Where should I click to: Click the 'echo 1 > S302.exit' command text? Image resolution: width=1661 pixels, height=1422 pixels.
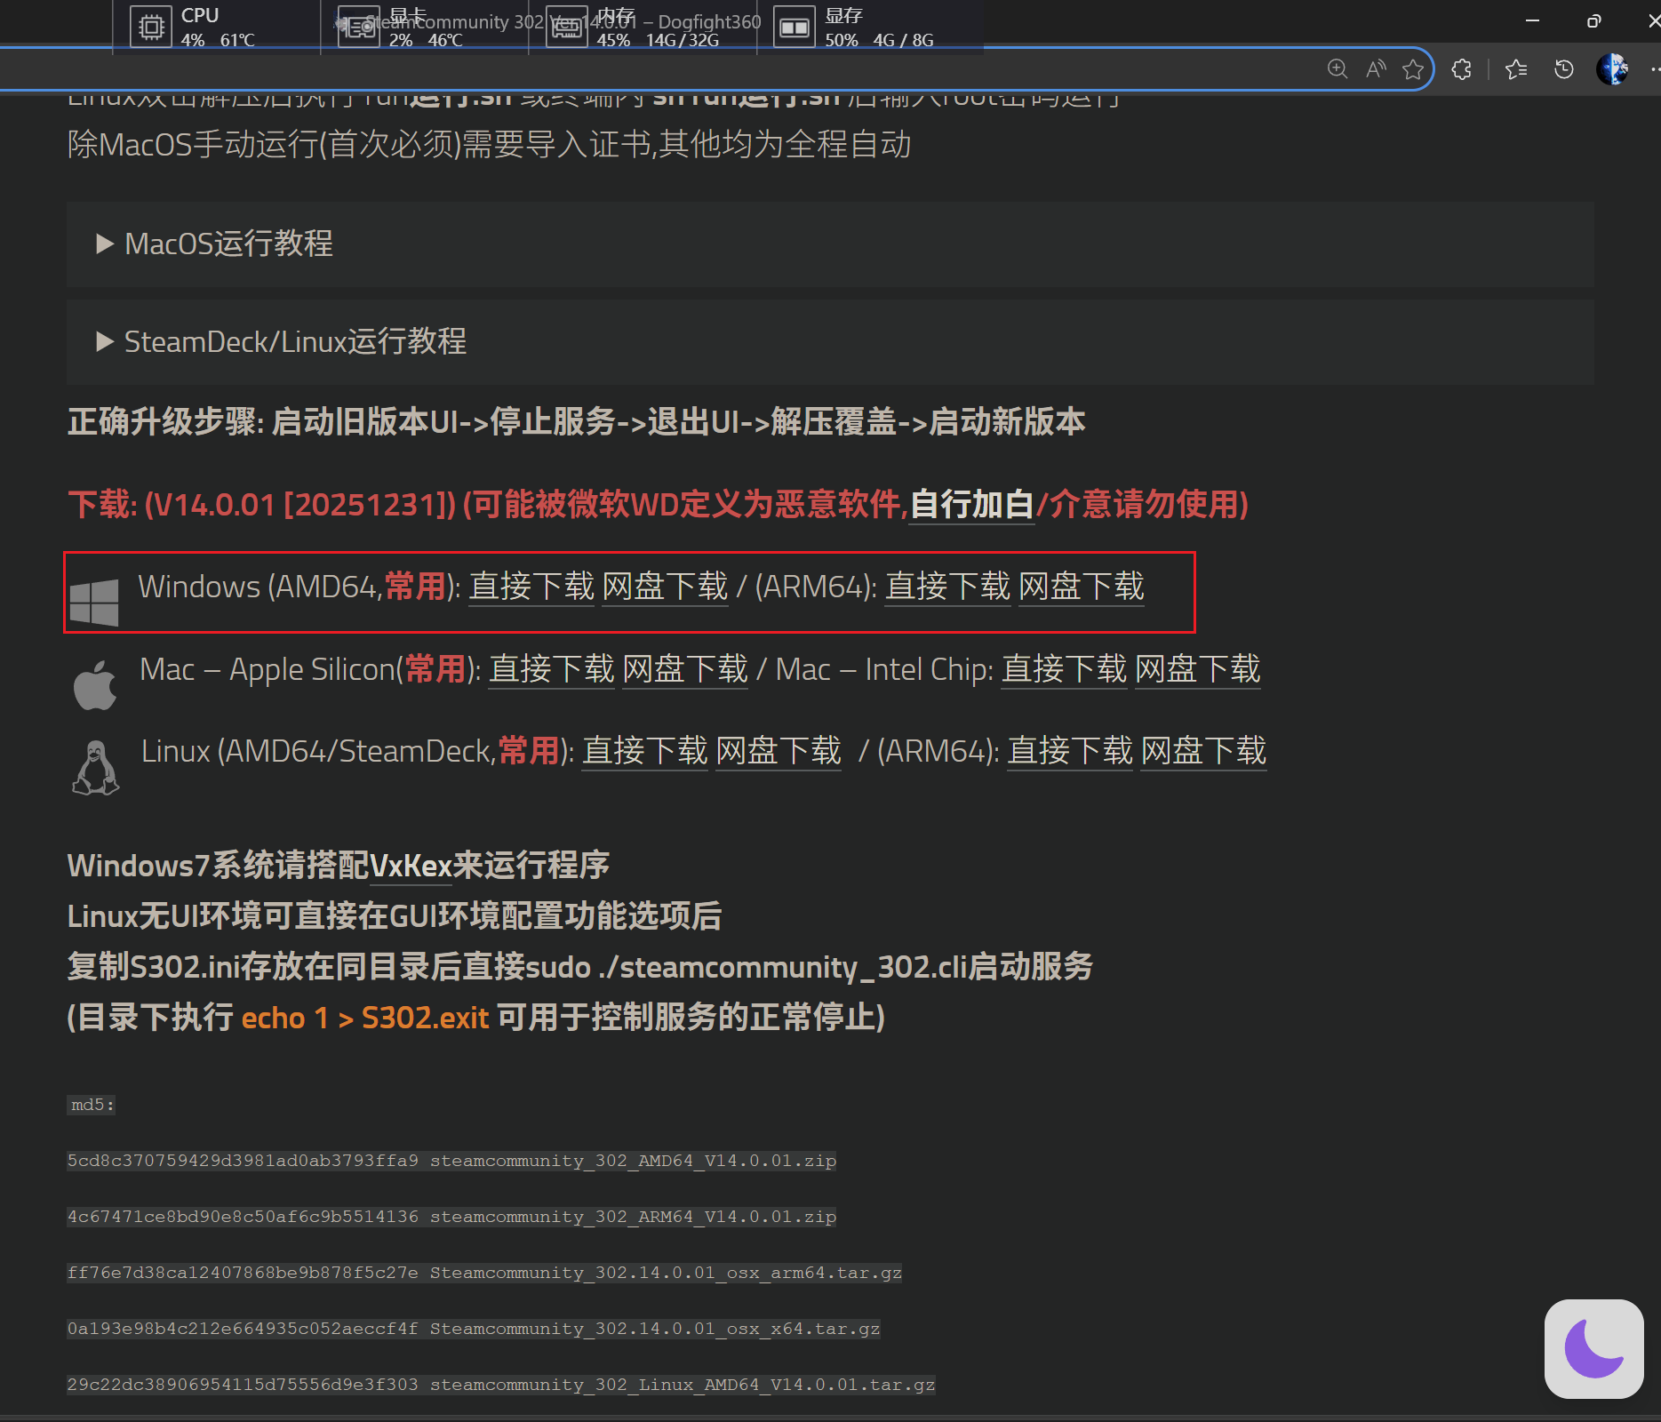click(x=364, y=1018)
